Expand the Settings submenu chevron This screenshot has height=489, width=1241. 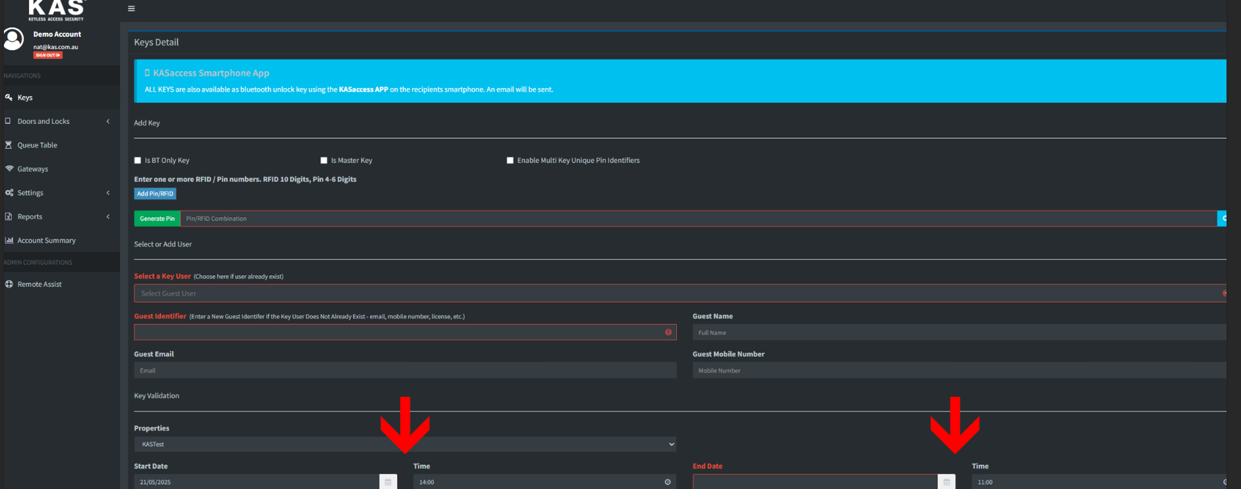click(108, 193)
